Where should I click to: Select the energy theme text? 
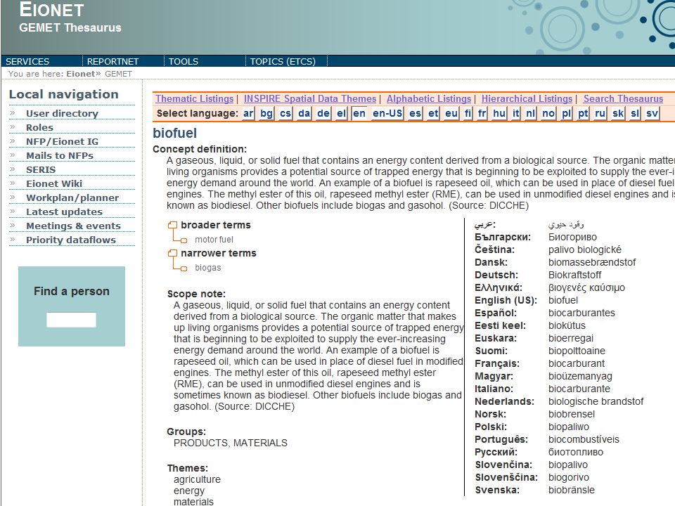(189, 491)
